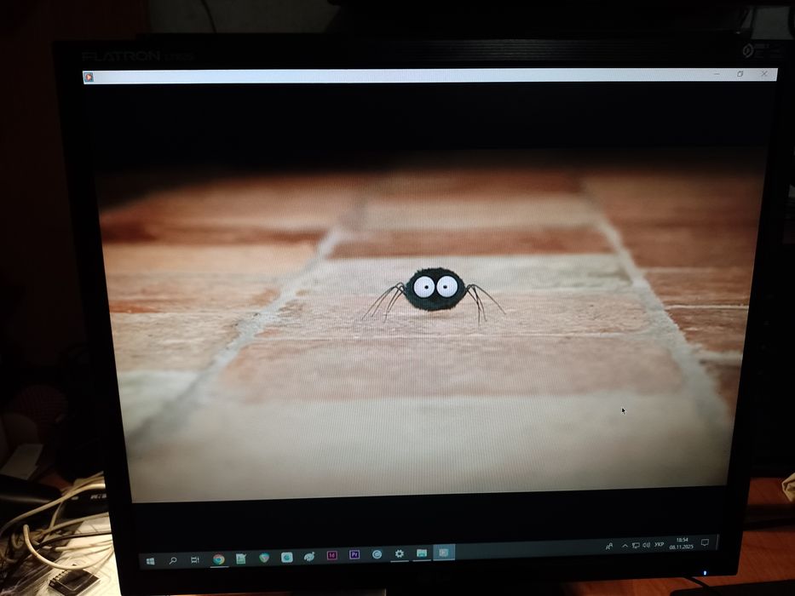Open Settings gear on taskbar
Image resolution: width=795 pixels, height=596 pixels.
[400, 554]
